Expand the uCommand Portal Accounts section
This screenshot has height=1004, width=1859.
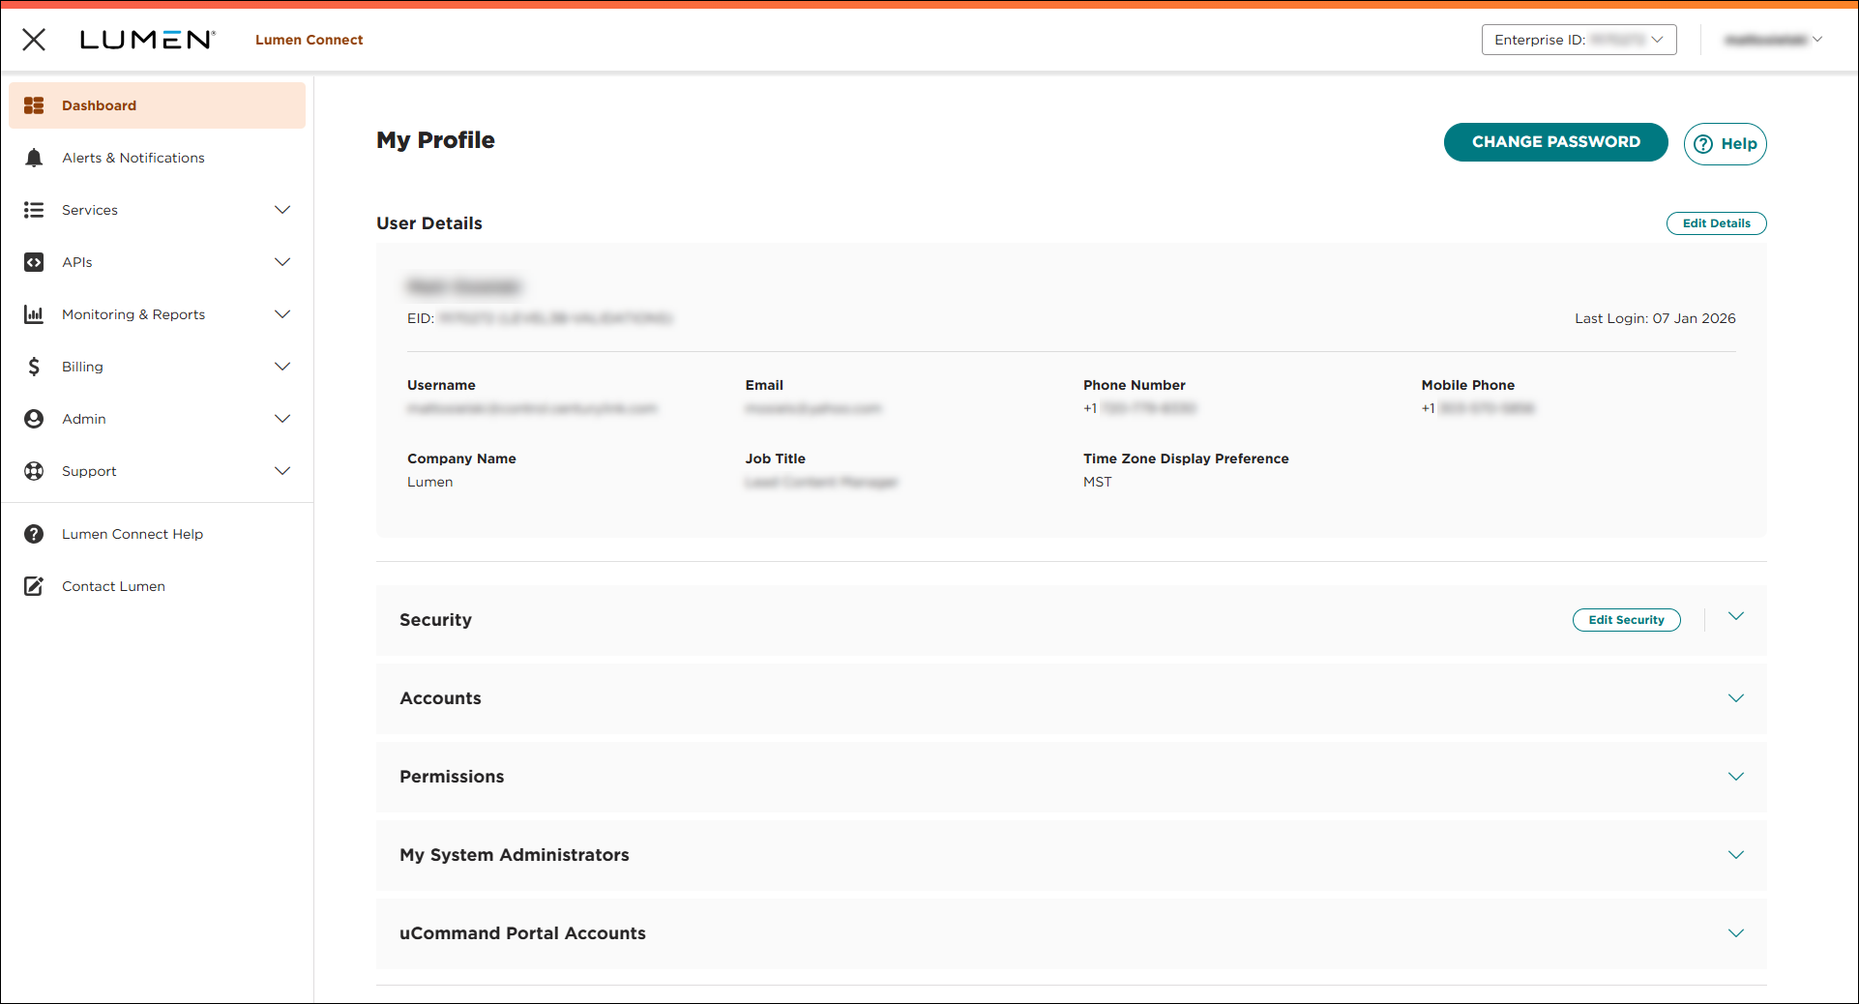pos(1735,933)
